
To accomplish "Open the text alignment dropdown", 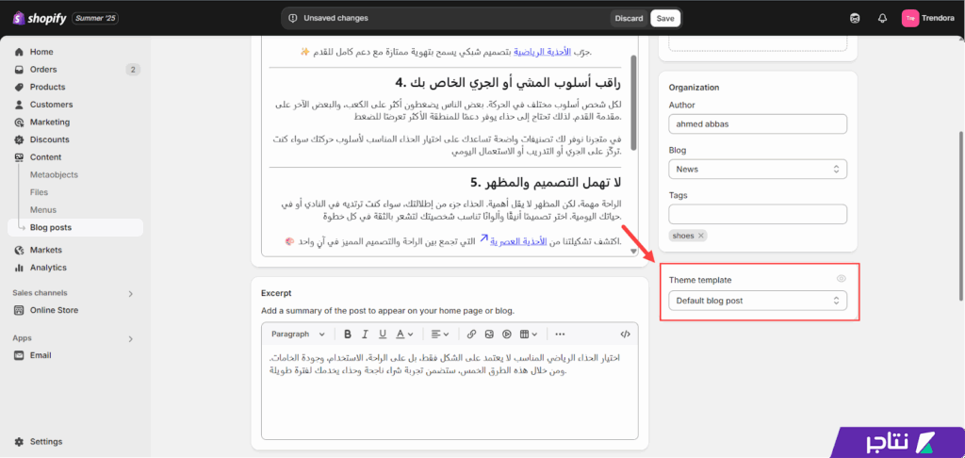I will click(x=439, y=334).
